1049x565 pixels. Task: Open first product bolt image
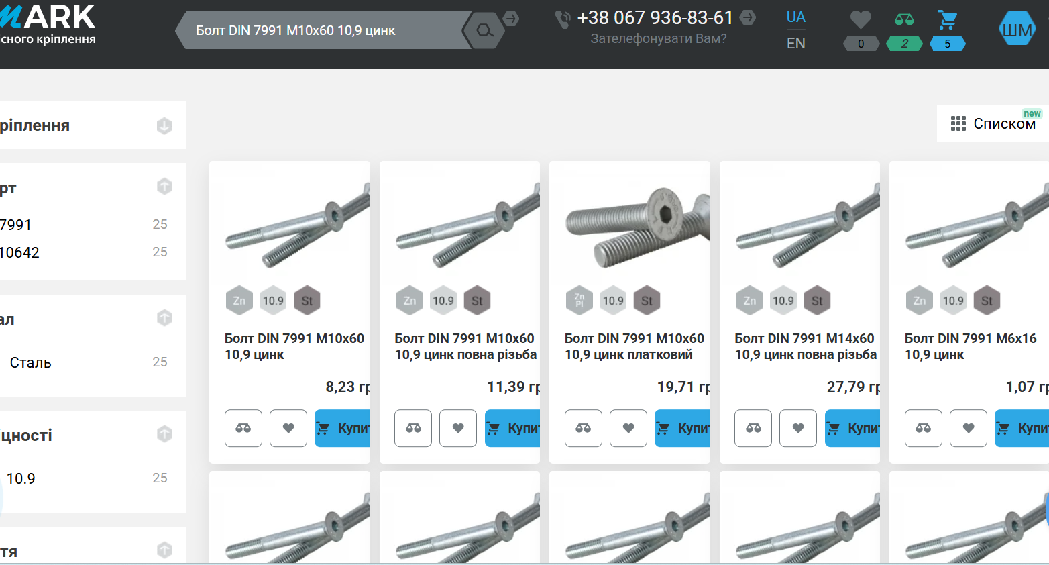[298, 225]
